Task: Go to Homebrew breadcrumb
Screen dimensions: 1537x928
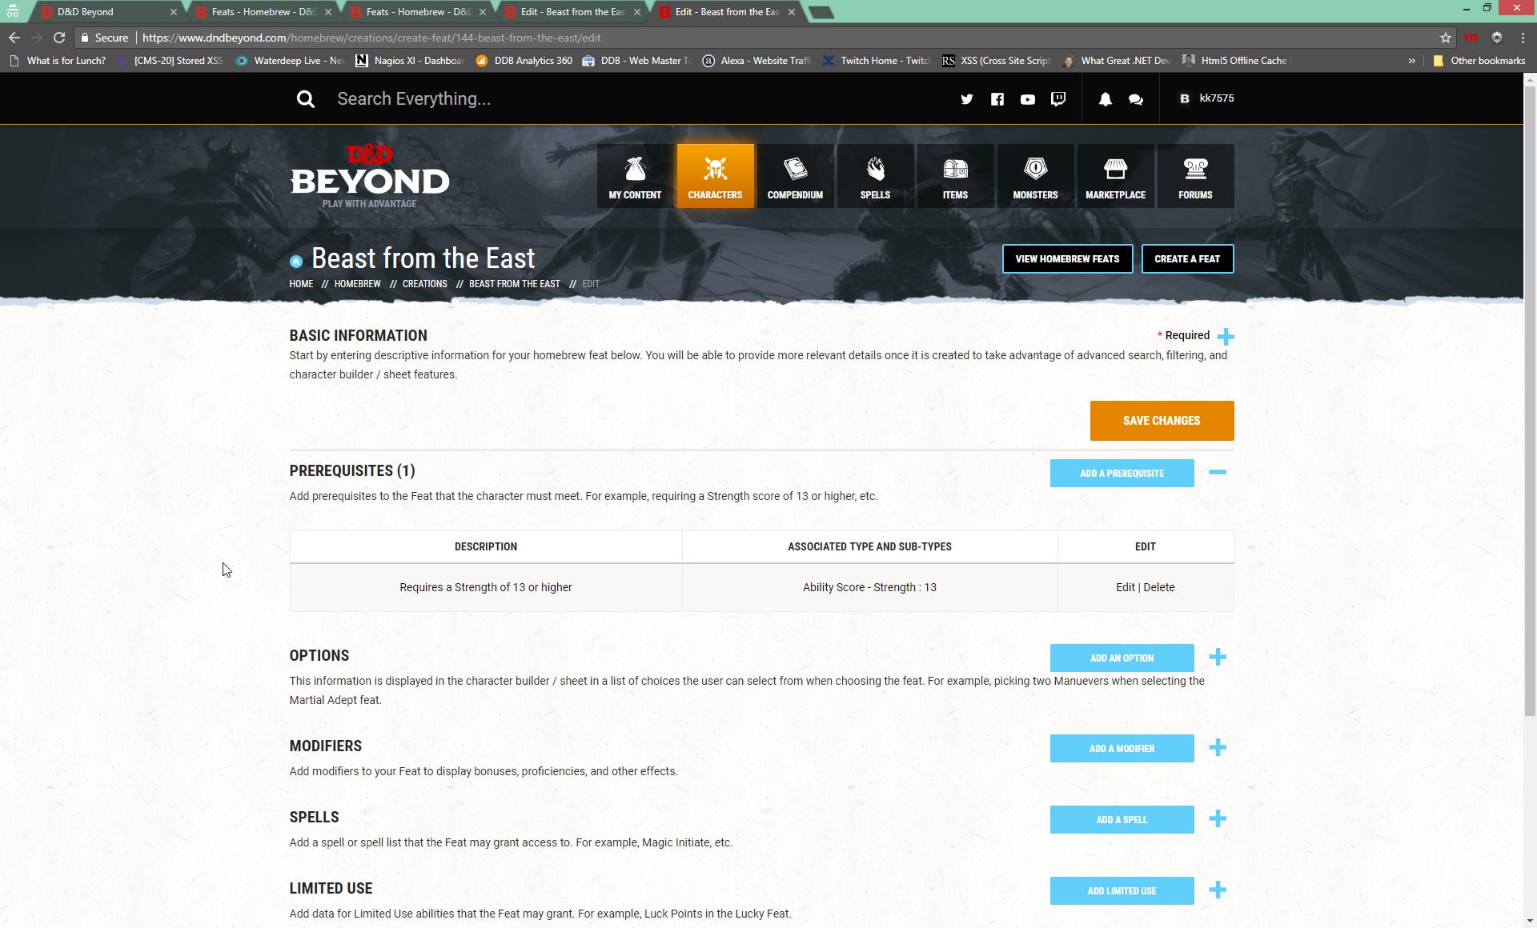Action: [357, 284]
